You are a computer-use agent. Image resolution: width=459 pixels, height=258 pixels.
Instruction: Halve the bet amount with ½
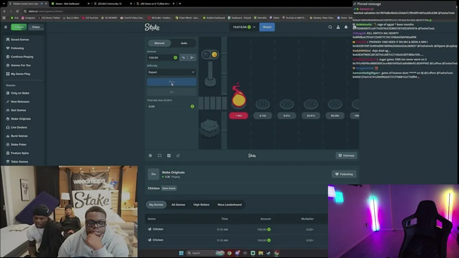click(x=183, y=57)
